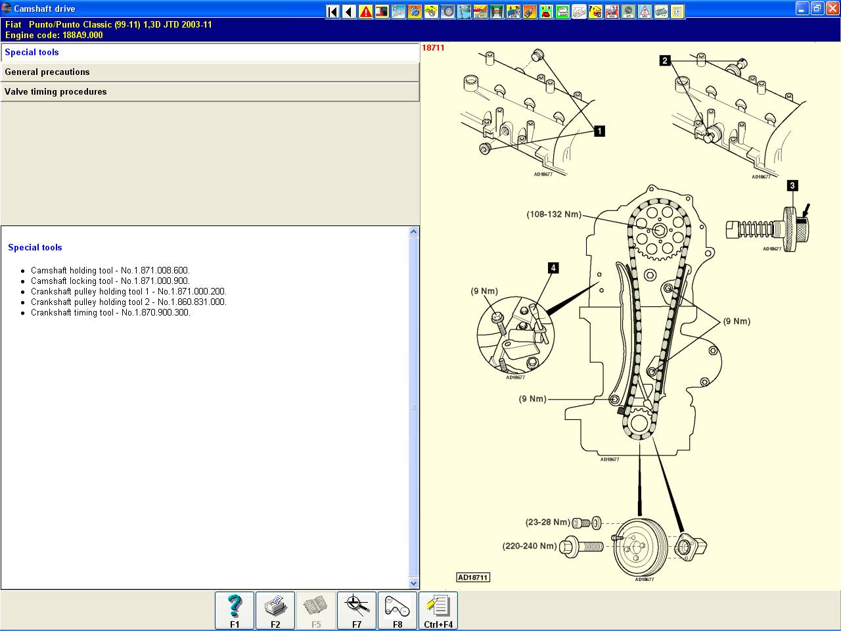Image resolution: width=841 pixels, height=631 pixels.
Task: Click the Fiat Punto vehicle title text
Action: (x=108, y=24)
